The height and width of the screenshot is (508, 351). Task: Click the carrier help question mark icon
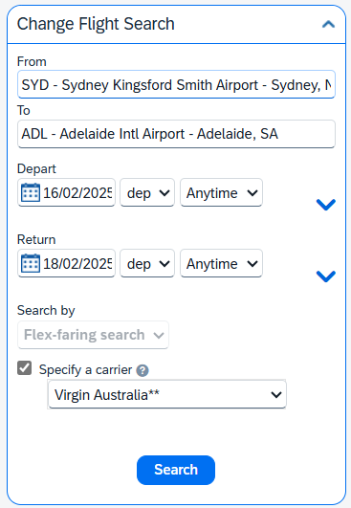(x=143, y=370)
